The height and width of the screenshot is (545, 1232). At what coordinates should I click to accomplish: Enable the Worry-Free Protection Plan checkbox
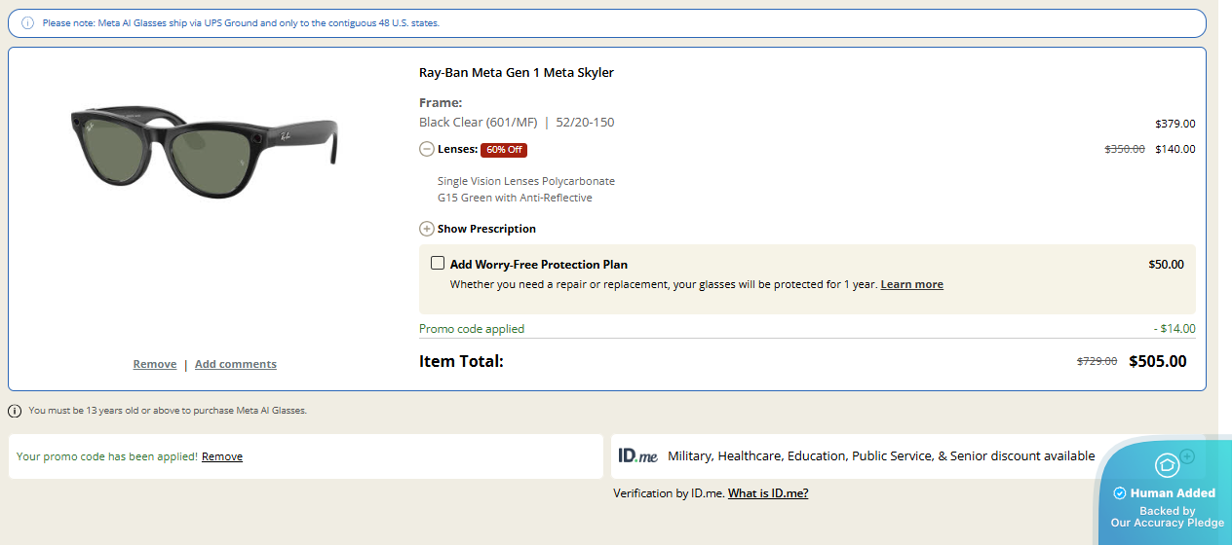tap(438, 264)
